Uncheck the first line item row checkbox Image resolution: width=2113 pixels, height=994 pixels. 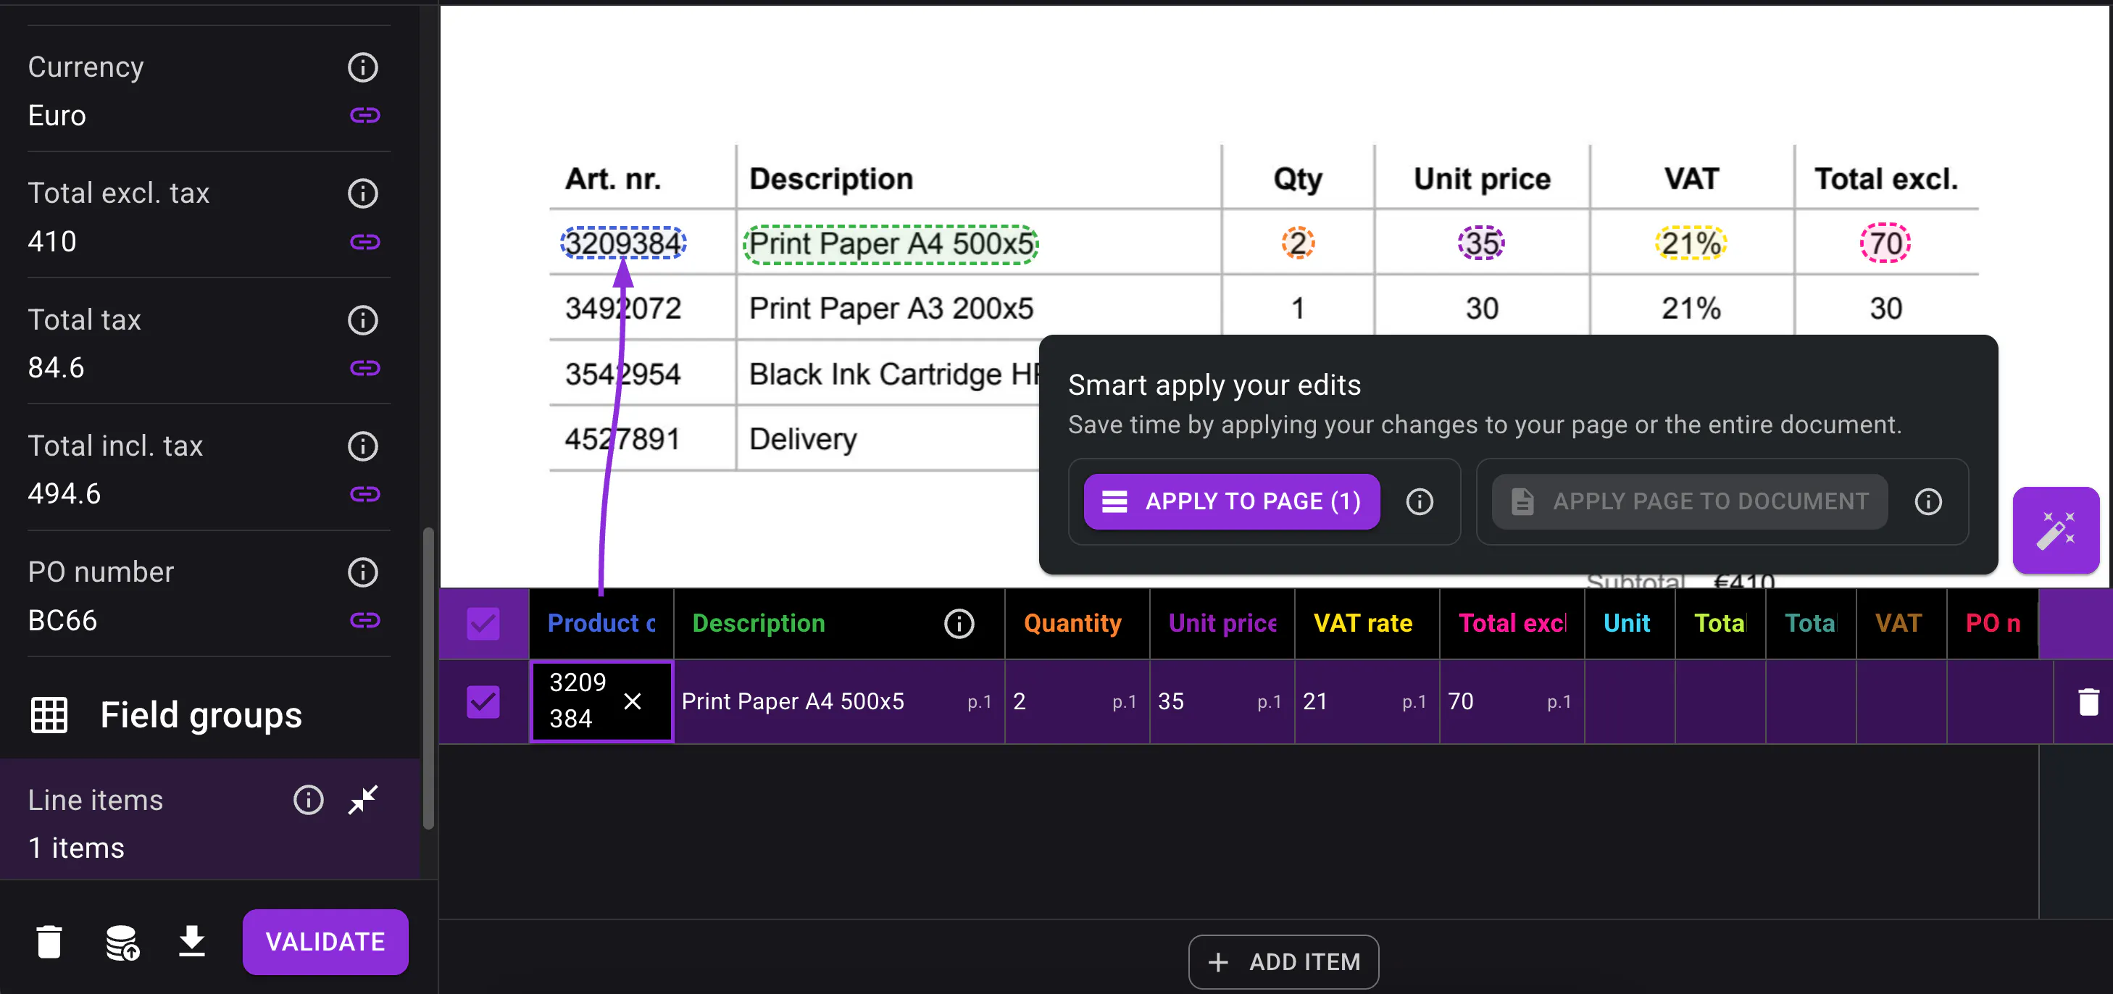(483, 702)
